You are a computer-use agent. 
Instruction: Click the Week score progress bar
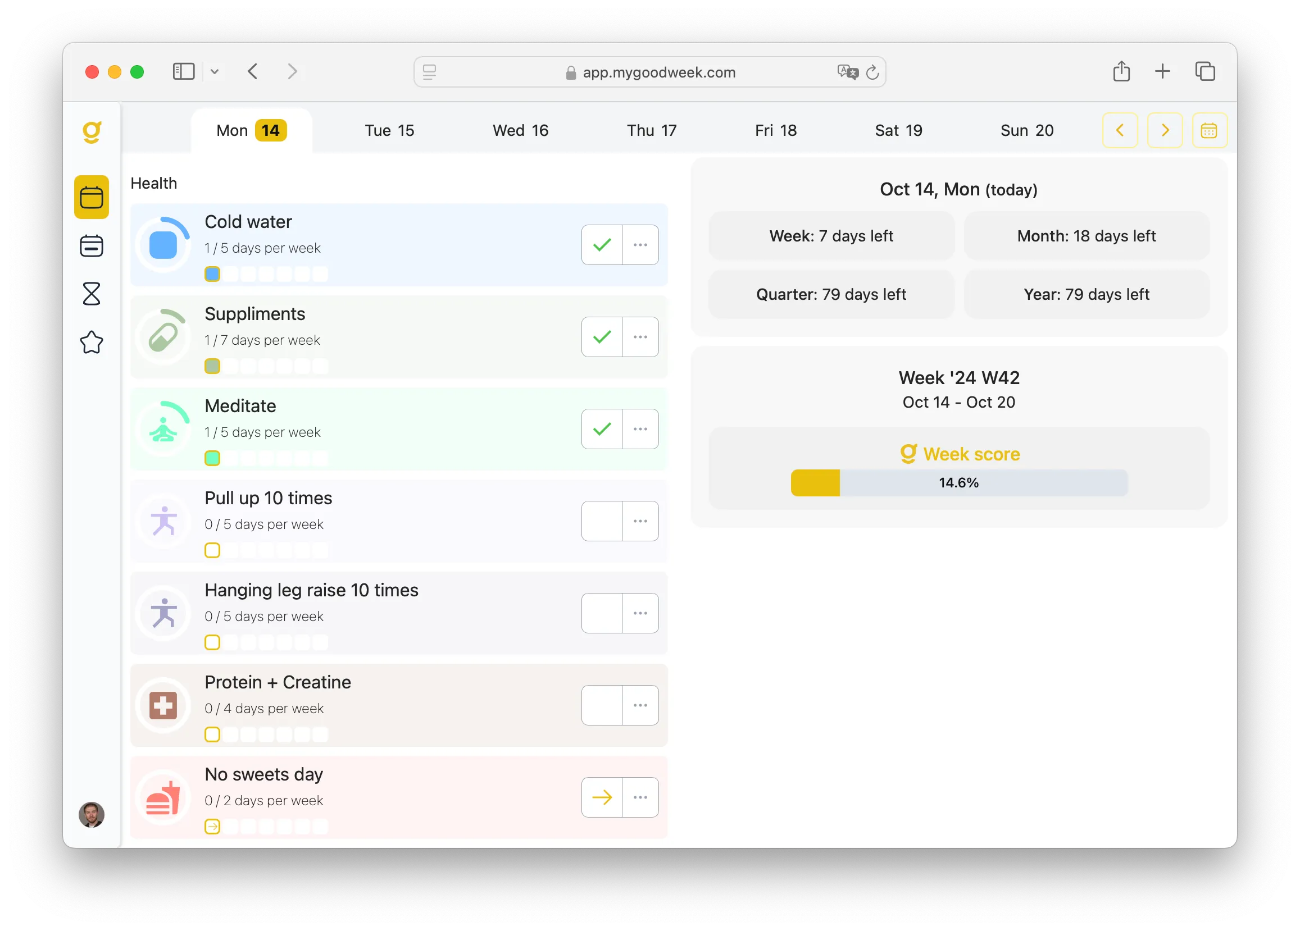[x=958, y=483]
